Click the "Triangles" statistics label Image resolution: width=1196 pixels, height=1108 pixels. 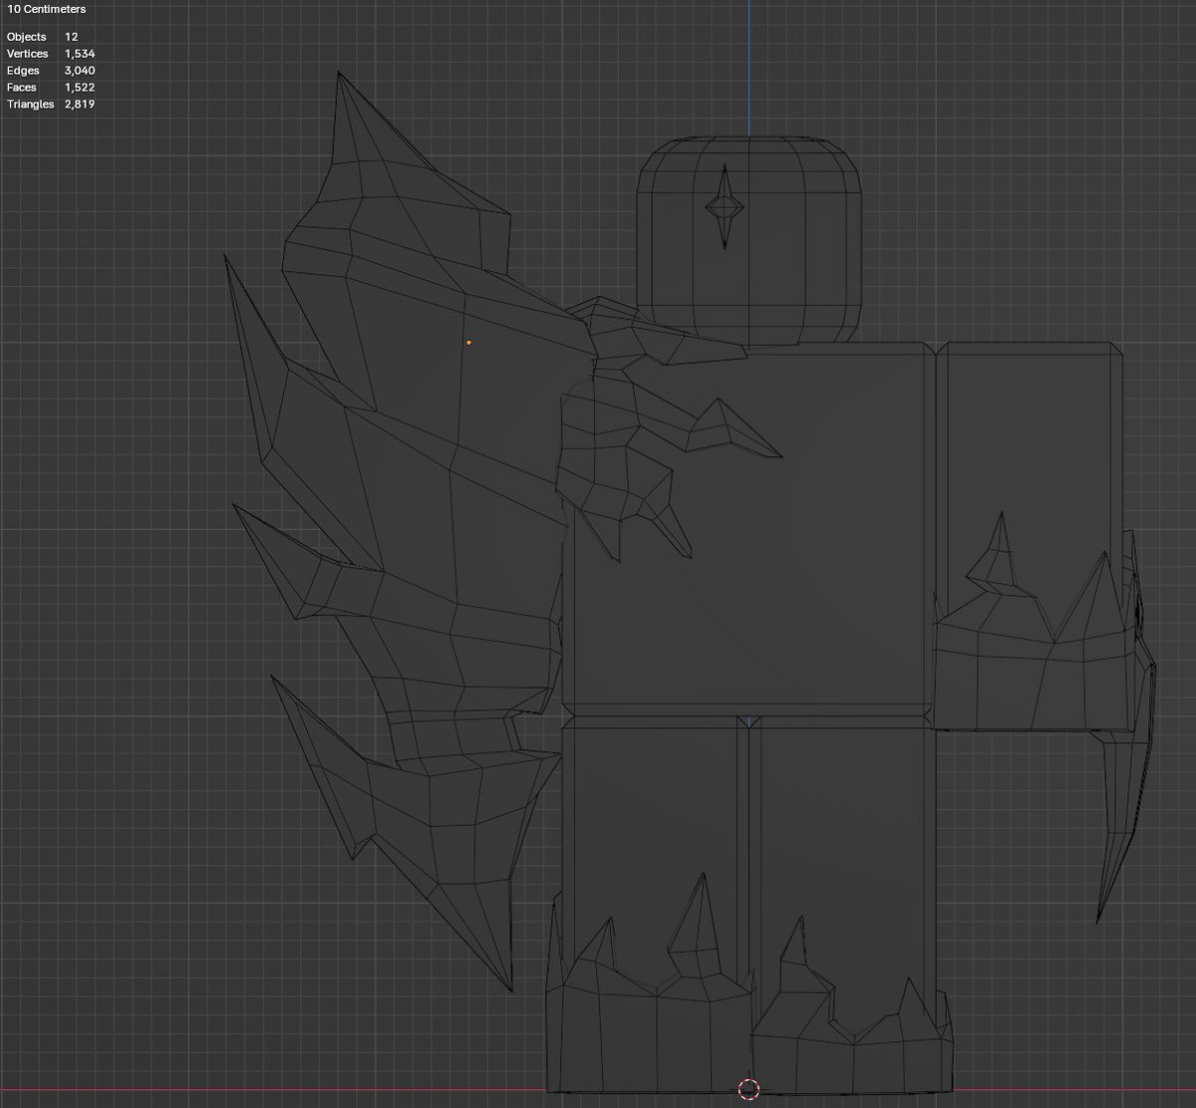click(x=30, y=105)
